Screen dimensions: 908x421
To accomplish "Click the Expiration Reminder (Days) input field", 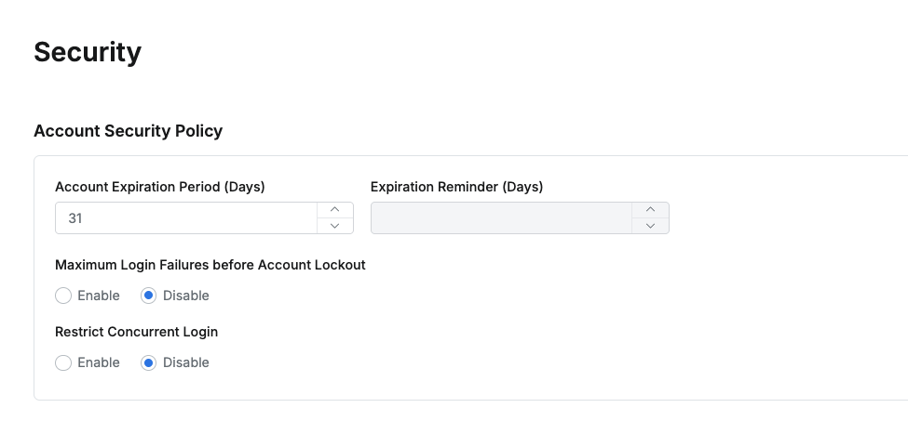I will pos(501,218).
